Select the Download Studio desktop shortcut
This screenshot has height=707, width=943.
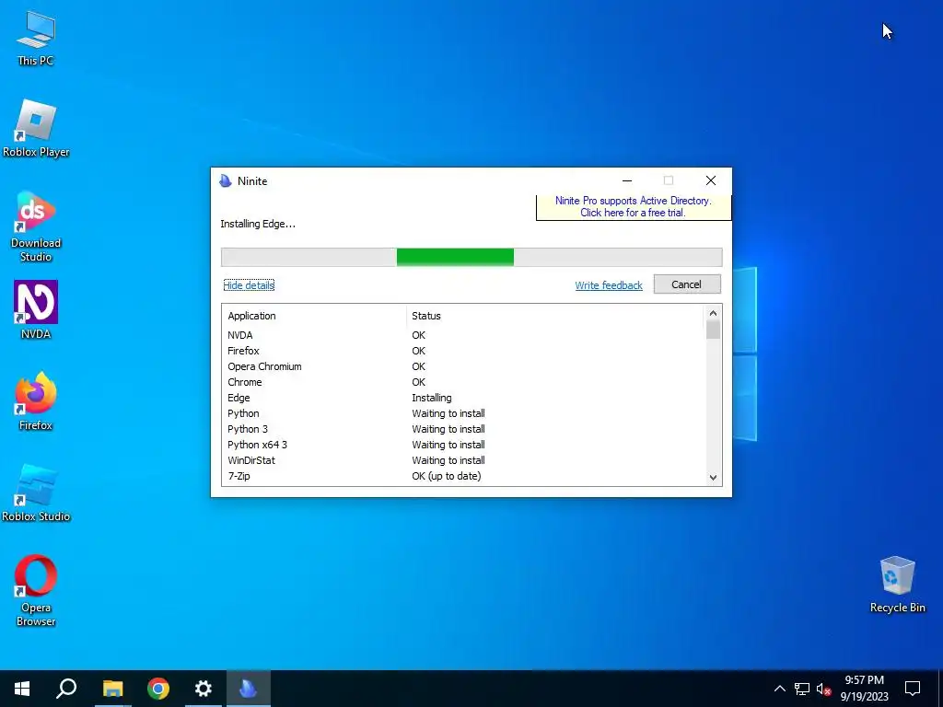(36, 226)
